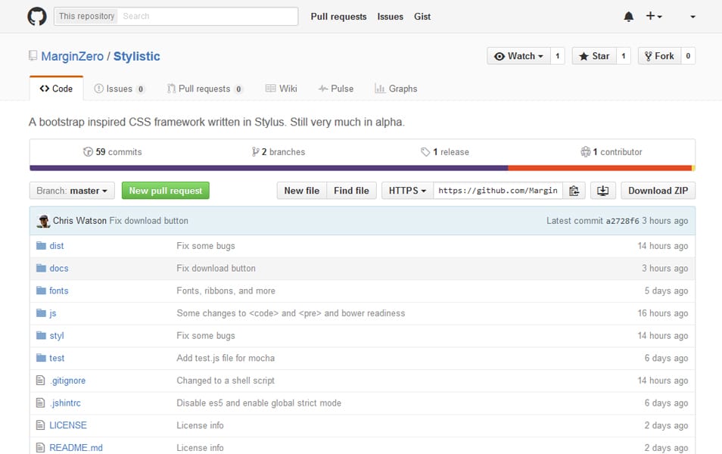Click the GitHub Octocat logo
722x454 pixels.
(x=37, y=16)
